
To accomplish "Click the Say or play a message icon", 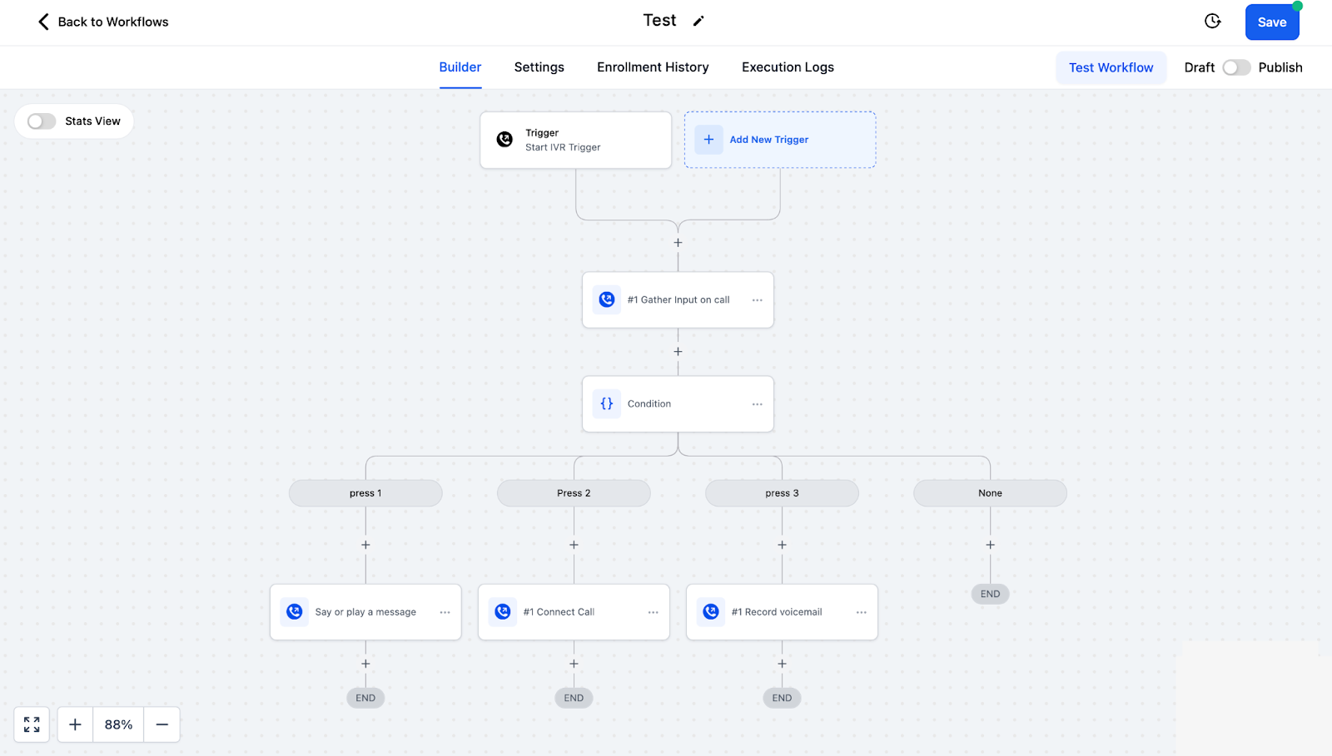I will point(295,611).
